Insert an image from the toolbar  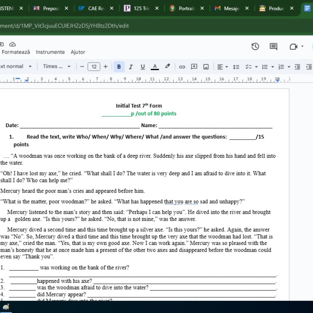tap(206, 67)
